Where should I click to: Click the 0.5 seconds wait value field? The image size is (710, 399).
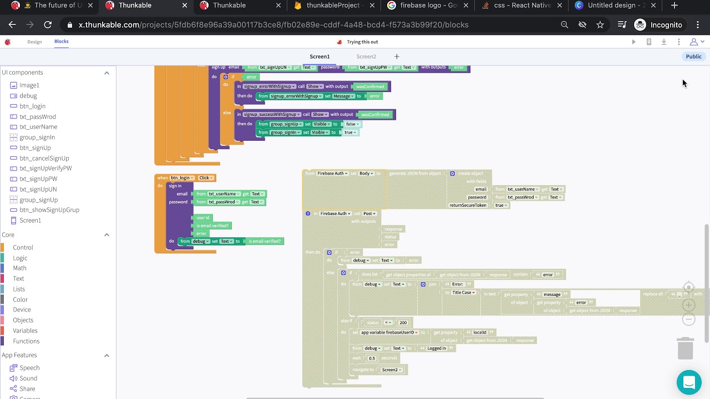[x=372, y=359]
